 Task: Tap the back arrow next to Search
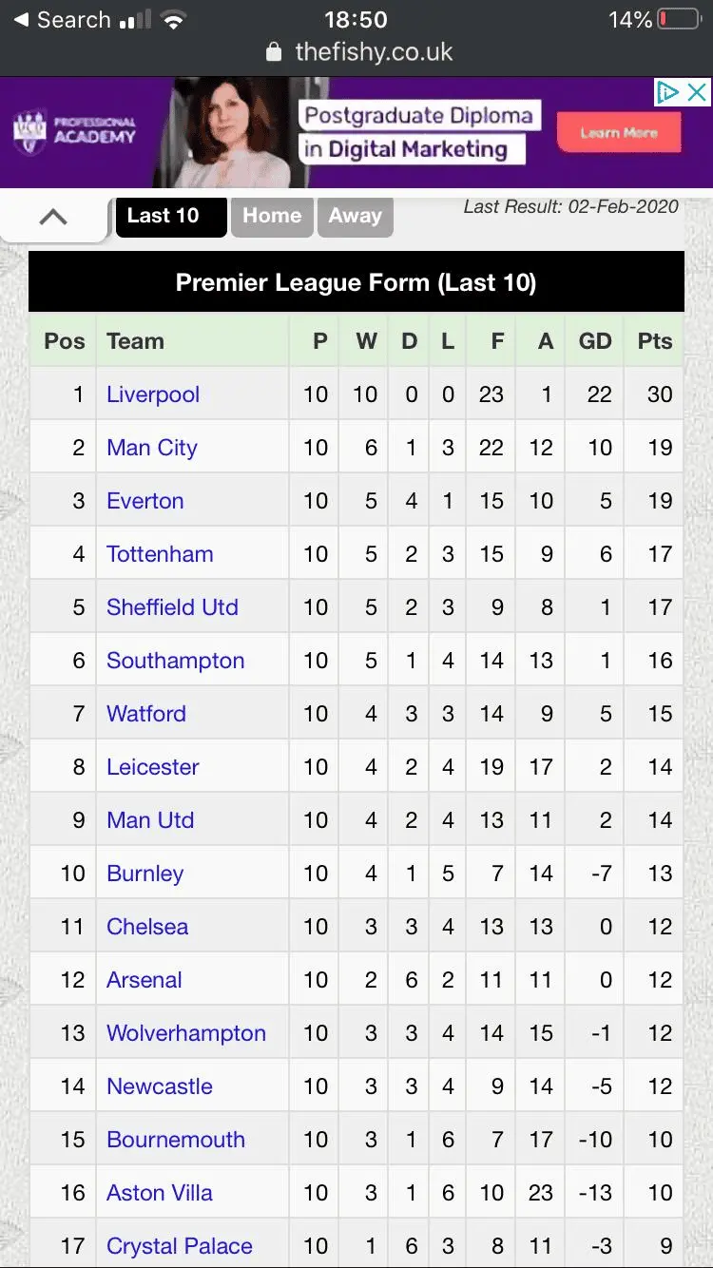20,20
